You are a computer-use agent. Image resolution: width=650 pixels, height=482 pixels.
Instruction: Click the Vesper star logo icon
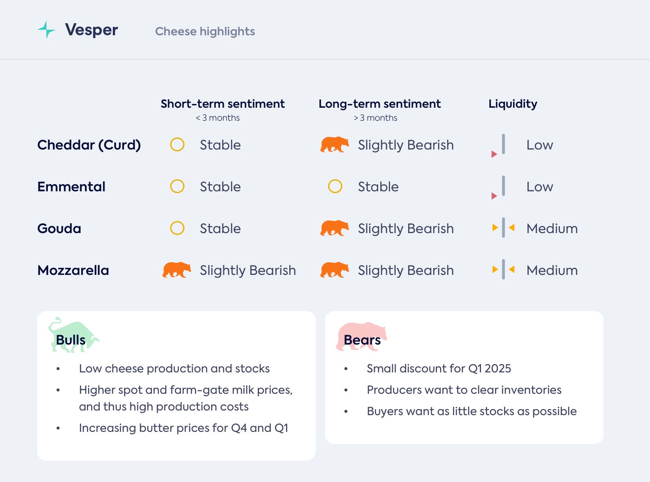[46, 30]
